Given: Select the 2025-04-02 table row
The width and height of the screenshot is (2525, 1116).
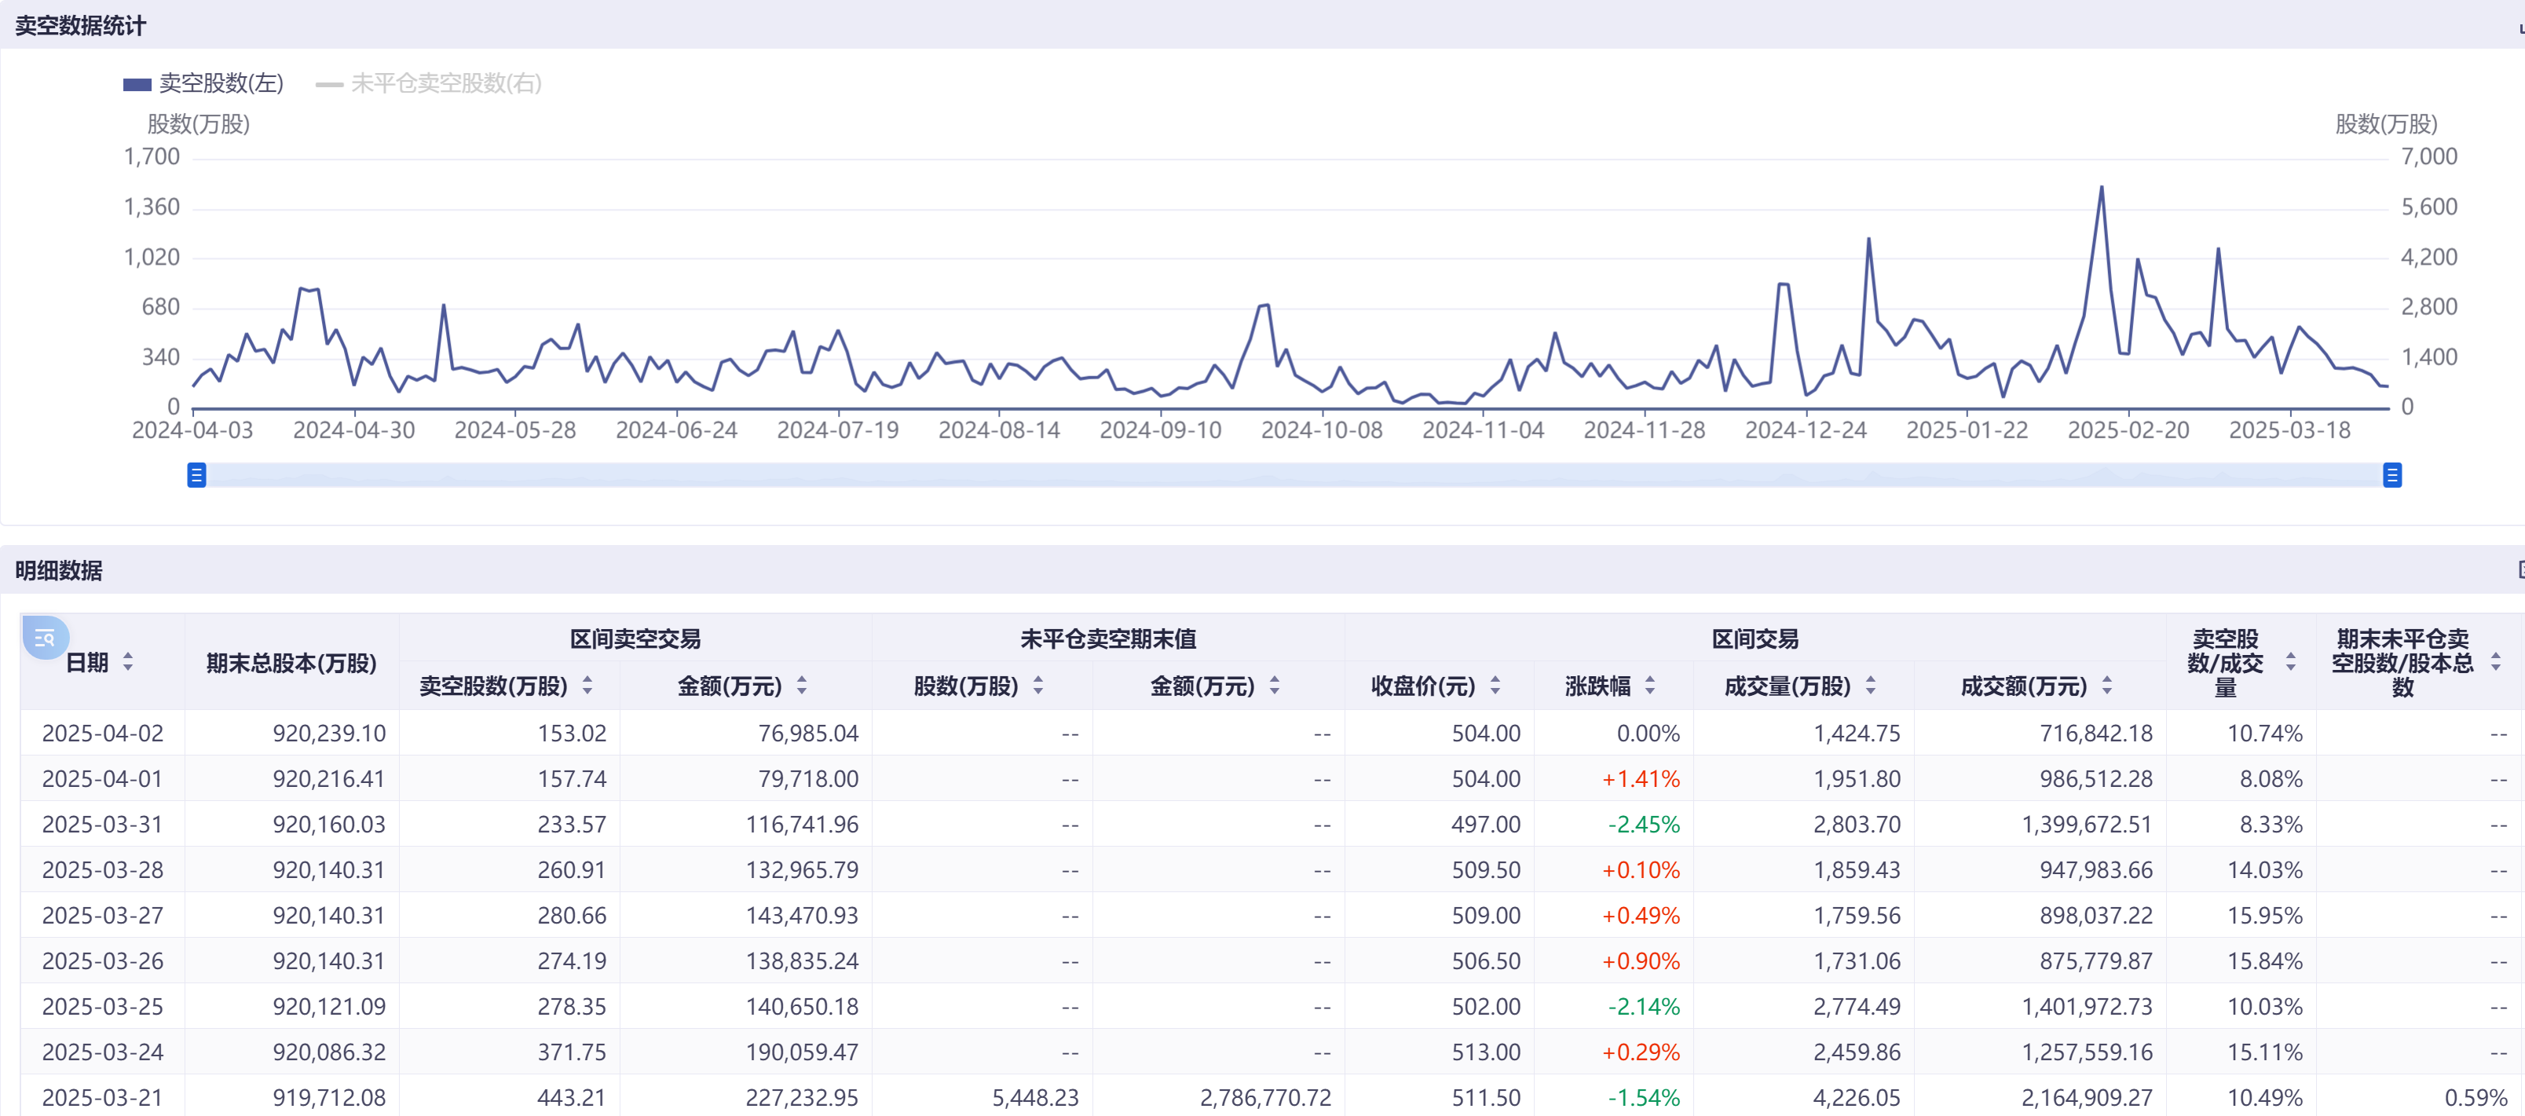Looking at the screenshot, I should [x=102, y=733].
